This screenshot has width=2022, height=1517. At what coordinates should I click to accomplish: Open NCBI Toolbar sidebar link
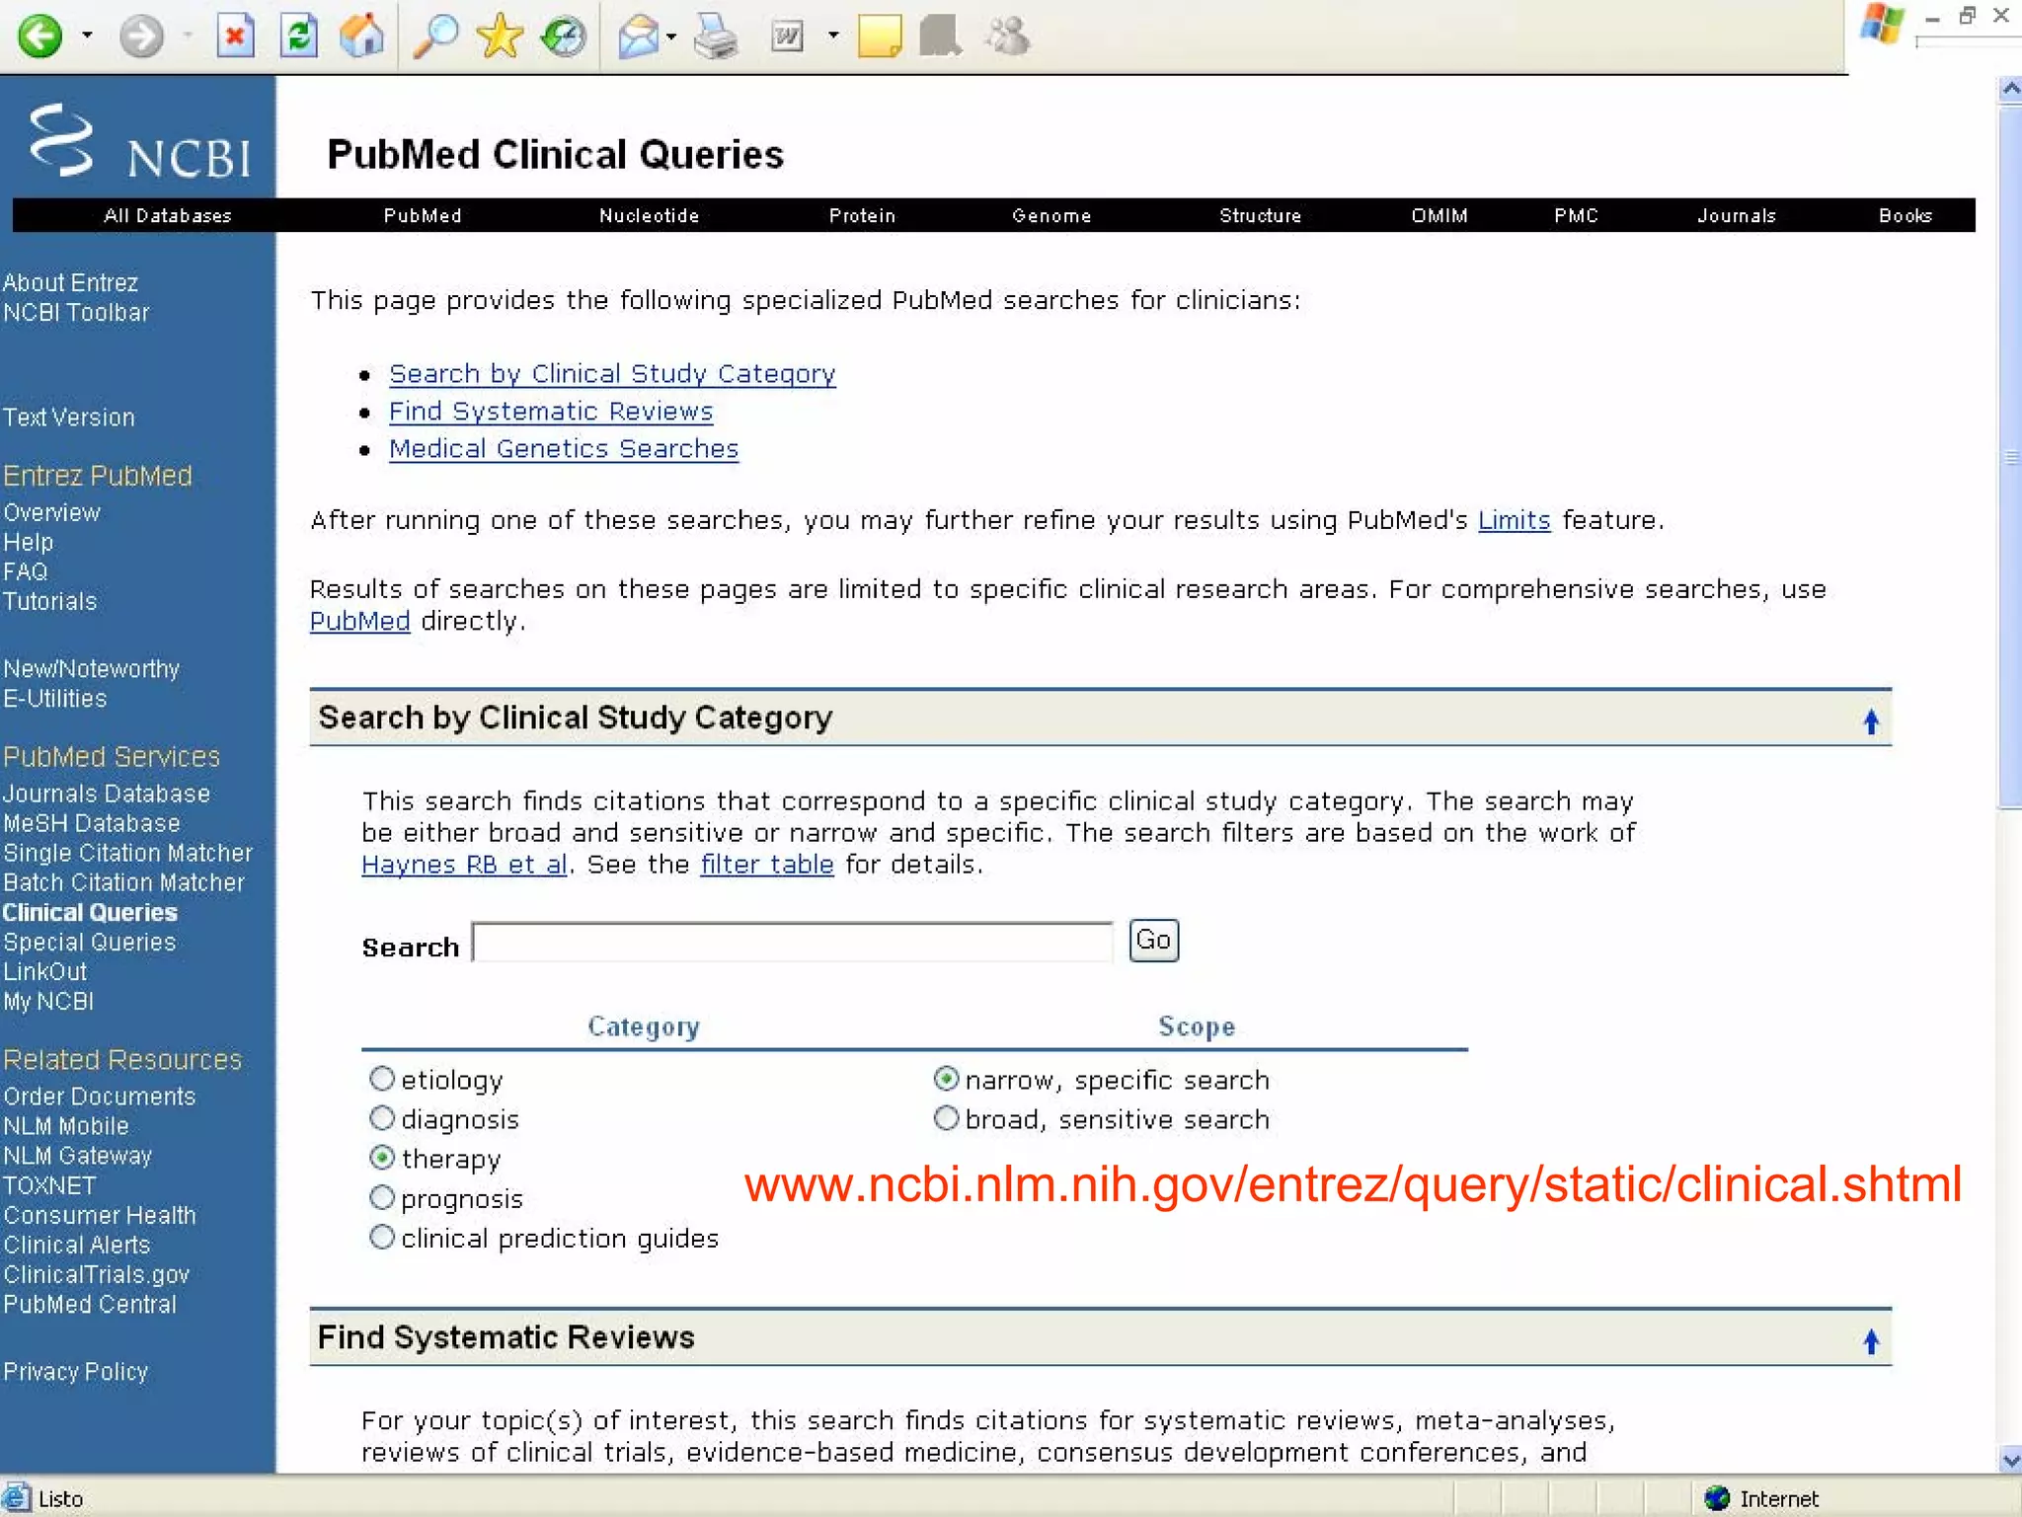(76, 313)
